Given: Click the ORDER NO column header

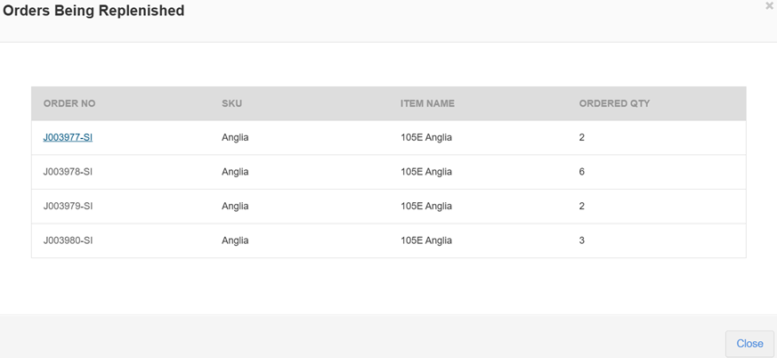Looking at the screenshot, I should (x=69, y=103).
